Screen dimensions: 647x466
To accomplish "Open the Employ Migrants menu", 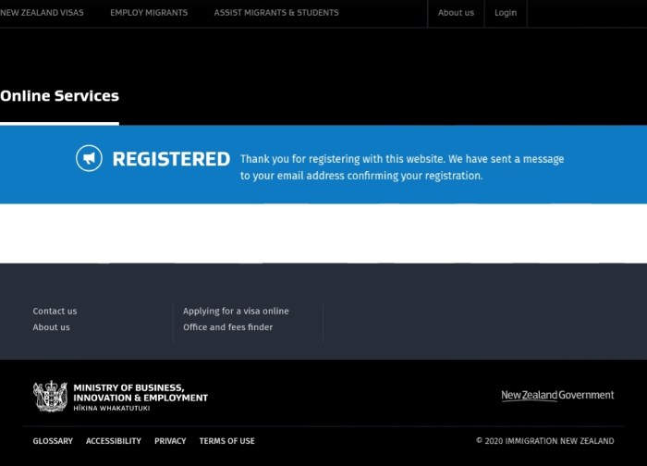I will (x=149, y=13).
